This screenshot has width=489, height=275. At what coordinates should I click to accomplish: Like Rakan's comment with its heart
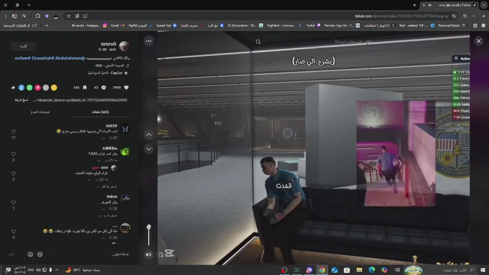pos(13,203)
